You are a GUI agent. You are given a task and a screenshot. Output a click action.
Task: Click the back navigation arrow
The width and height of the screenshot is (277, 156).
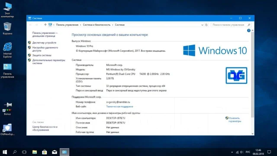tap(30, 25)
